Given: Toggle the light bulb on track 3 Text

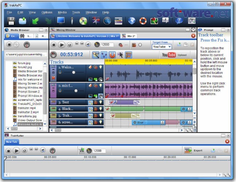Looking at the screenshot, I should click(101, 102).
